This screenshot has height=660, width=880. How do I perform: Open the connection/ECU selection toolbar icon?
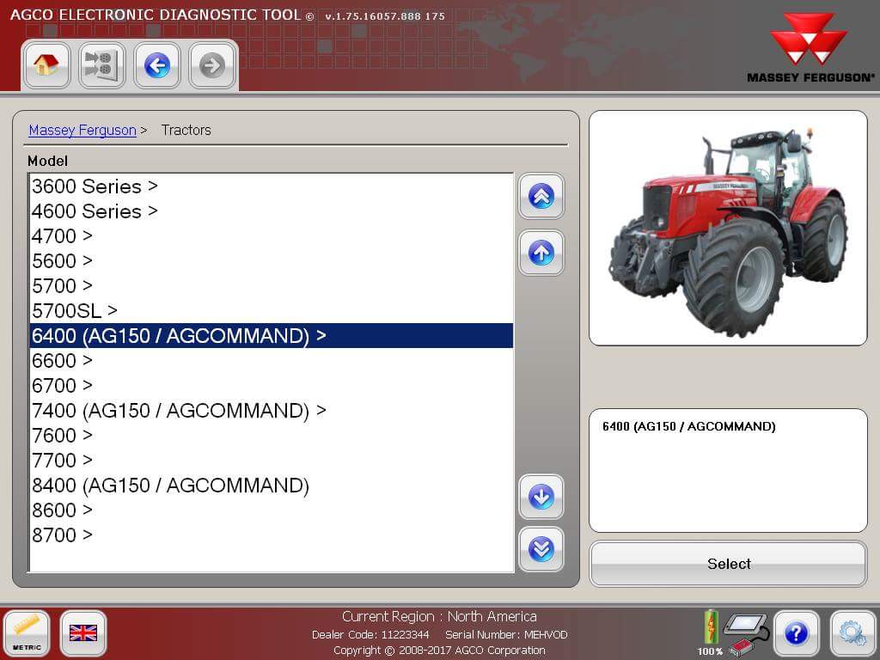[x=102, y=65]
